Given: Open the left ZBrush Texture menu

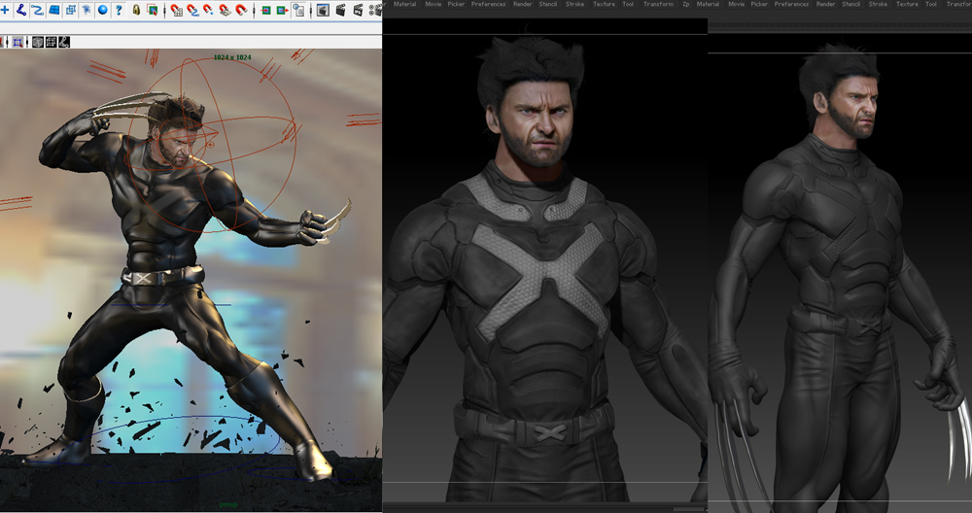Looking at the screenshot, I should (x=604, y=4).
